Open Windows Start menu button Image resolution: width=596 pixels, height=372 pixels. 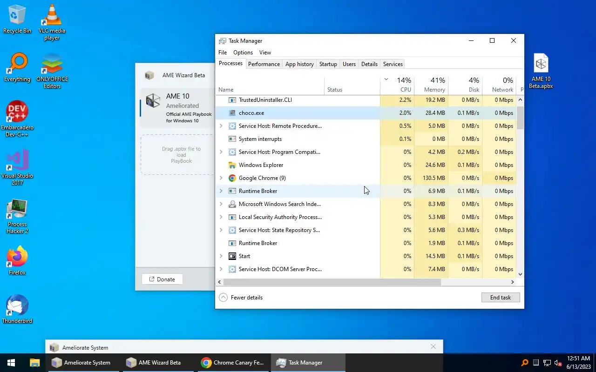click(11, 363)
